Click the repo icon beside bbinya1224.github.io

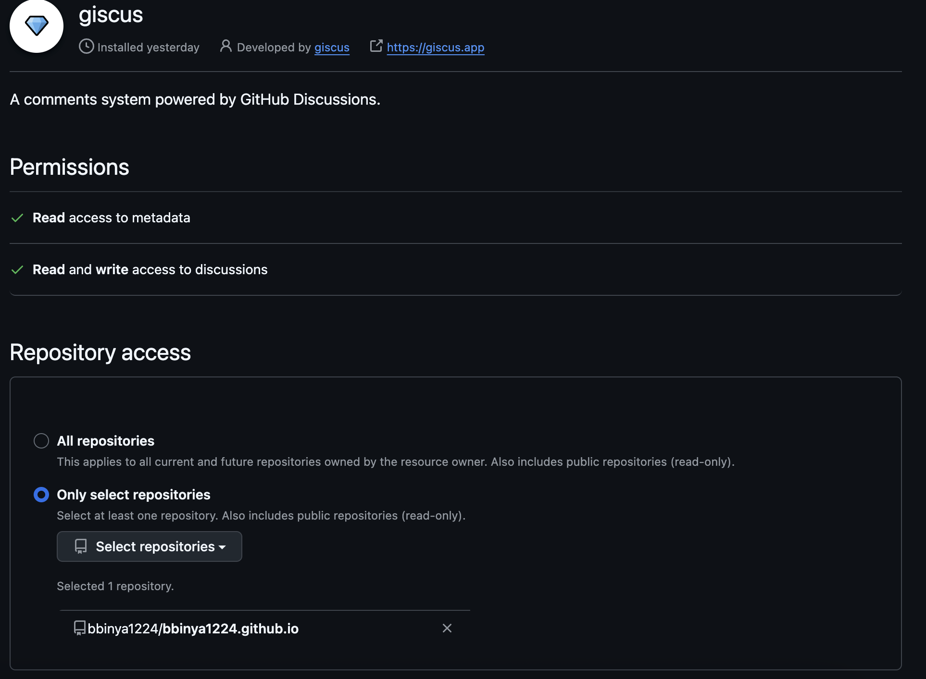coord(79,628)
